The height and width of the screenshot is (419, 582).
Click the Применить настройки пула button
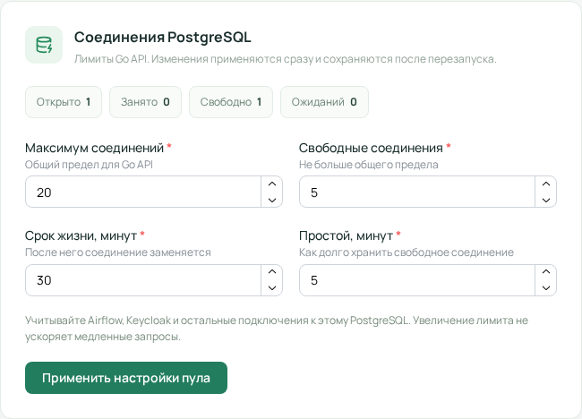126,378
